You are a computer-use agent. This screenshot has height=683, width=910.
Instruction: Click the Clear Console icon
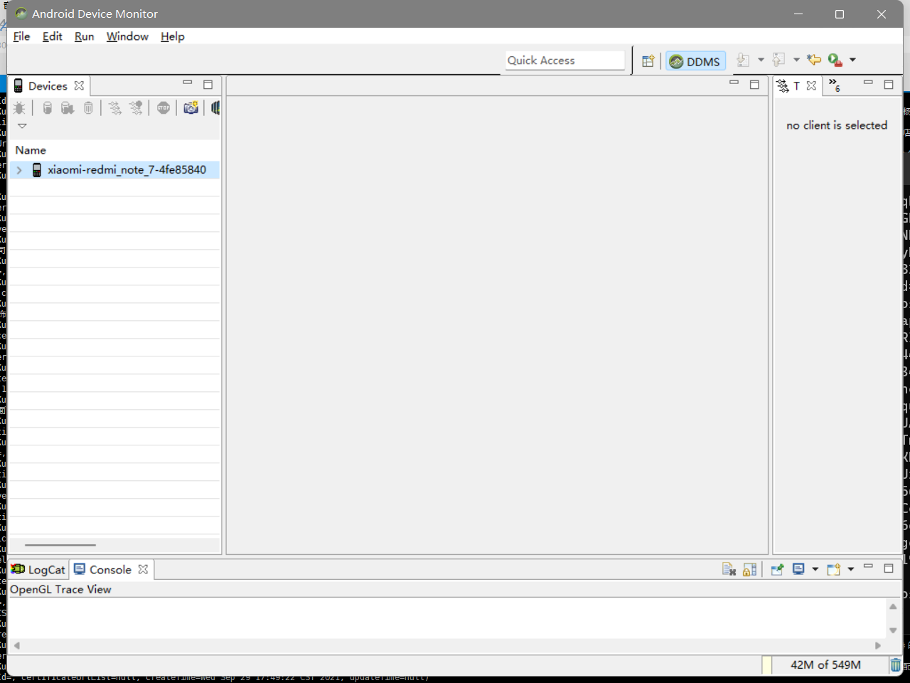[x=729, y=569]
